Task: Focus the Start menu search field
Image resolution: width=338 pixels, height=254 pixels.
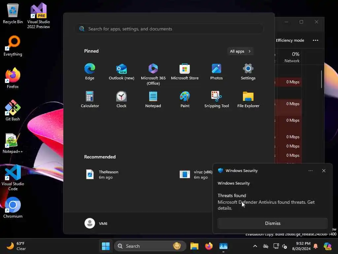Action: (169, 29)
